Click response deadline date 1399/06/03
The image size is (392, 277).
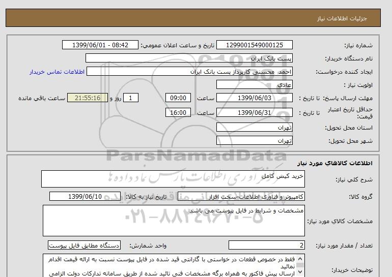(x=254, y=98)
